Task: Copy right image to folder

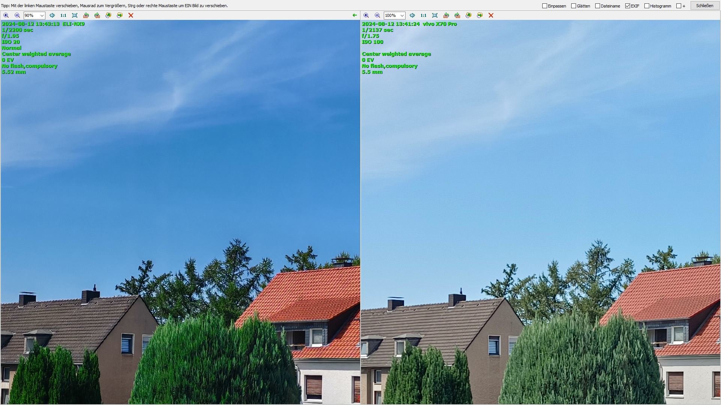Action: tap(469, 15)
